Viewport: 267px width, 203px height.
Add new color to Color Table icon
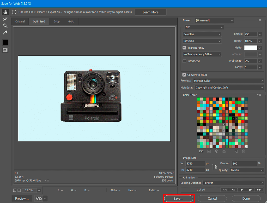click(236, 151)
